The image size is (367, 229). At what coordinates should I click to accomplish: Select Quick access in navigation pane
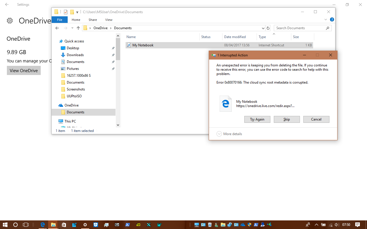[74, 41]
